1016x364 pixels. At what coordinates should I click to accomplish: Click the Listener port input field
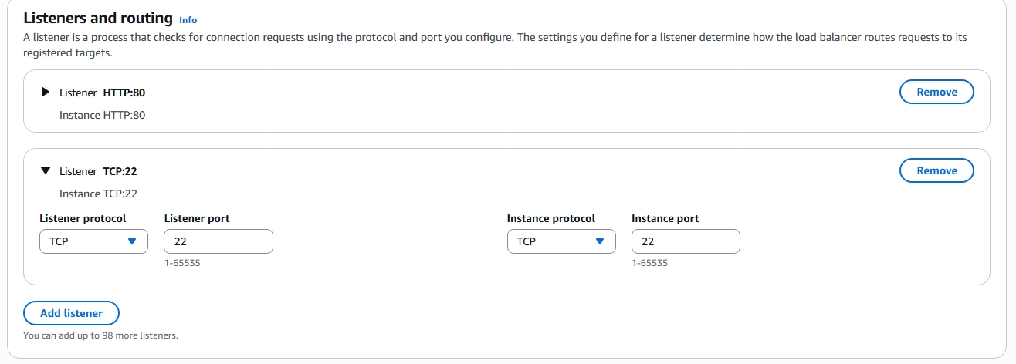[218, 241]
